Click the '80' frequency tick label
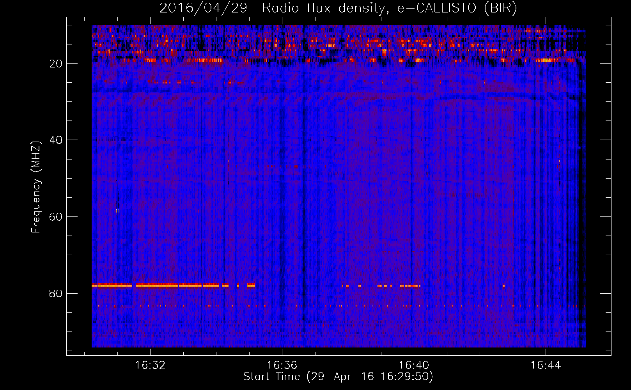Screen dimensions: 631x390 click(56, 293)
